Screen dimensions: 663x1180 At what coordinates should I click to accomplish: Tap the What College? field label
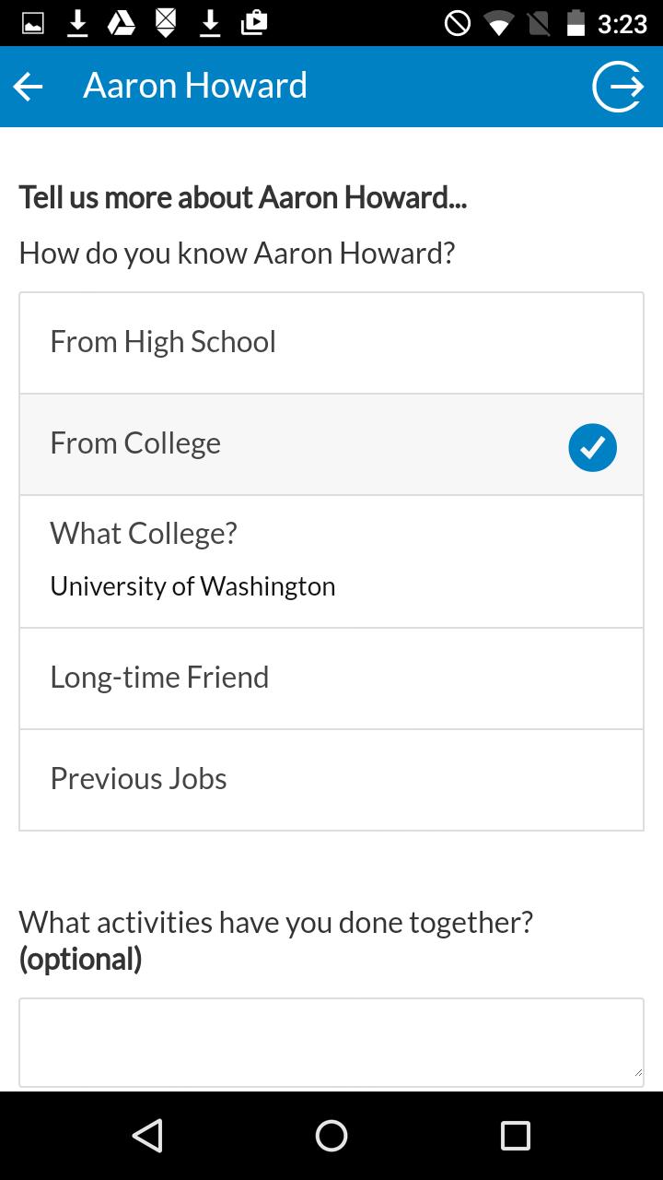click(x=144, y=533)
